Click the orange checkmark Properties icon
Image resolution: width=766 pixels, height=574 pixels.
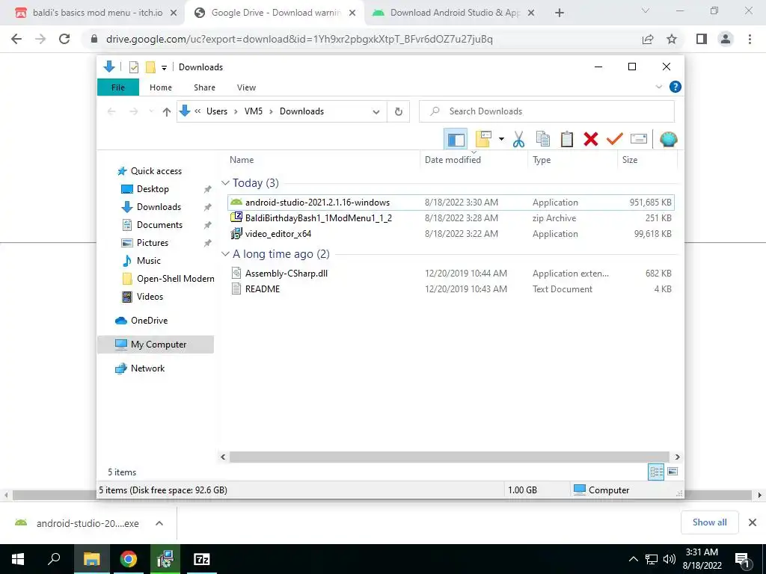tap(615, 139)
